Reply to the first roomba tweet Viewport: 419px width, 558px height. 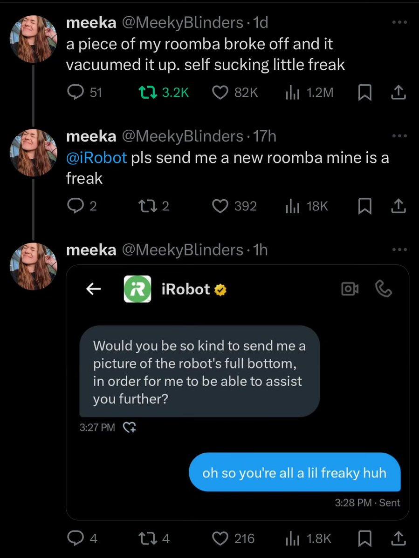(75, 92)
